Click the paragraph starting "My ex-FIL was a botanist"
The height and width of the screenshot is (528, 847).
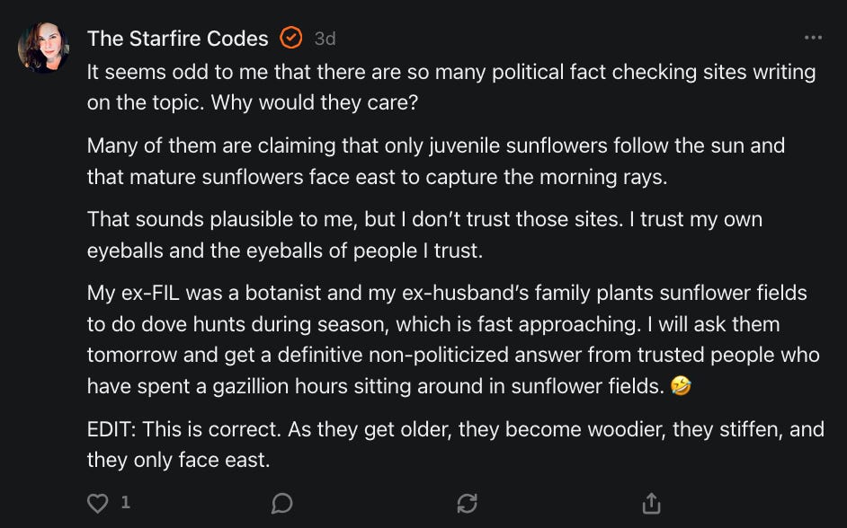coord(450,339)
